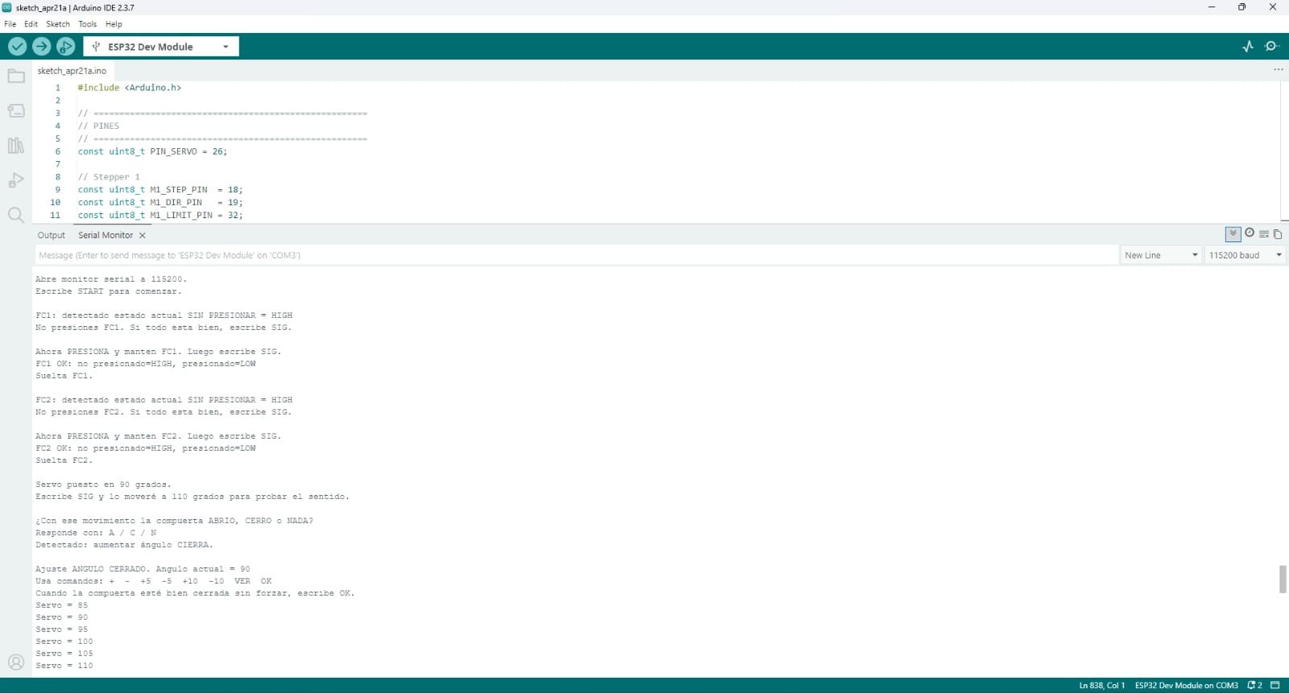Open the Serial Plotter icon
Viewport: 1289px width, 693px height.
point(1248,47)
